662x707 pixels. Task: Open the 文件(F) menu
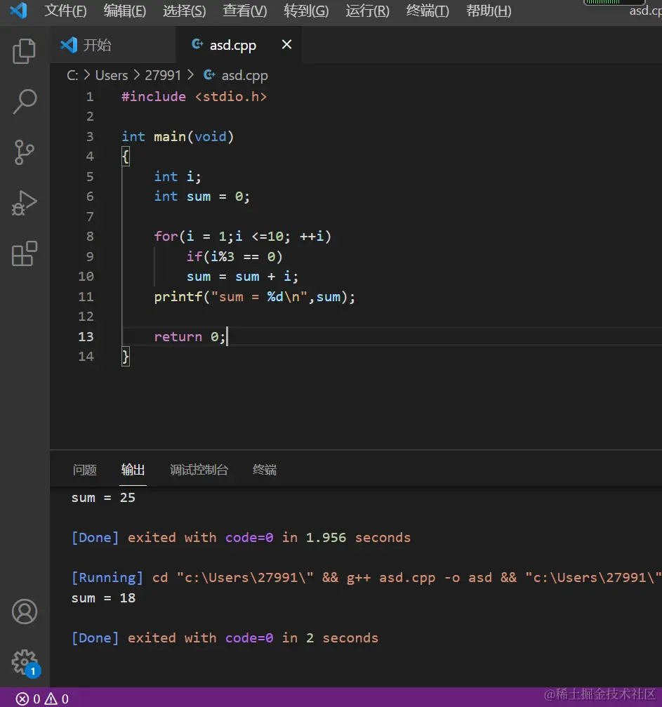[x=65, y=11]
